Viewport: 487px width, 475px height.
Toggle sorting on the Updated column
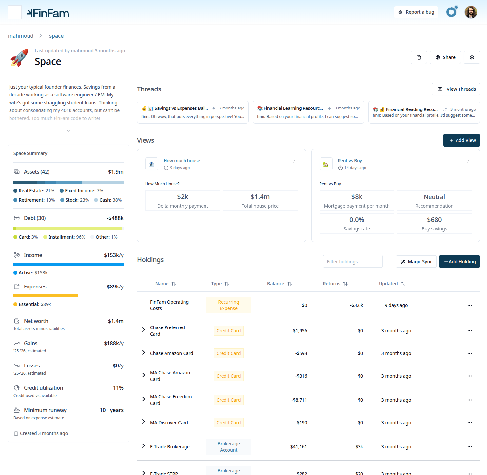click(392, 284)
